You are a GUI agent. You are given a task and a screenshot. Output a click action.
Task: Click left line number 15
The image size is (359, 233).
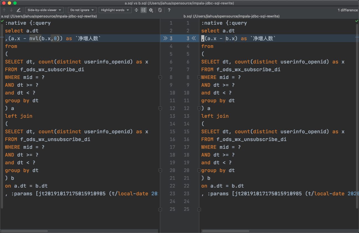pyautogui.click(x=172, y=132)
